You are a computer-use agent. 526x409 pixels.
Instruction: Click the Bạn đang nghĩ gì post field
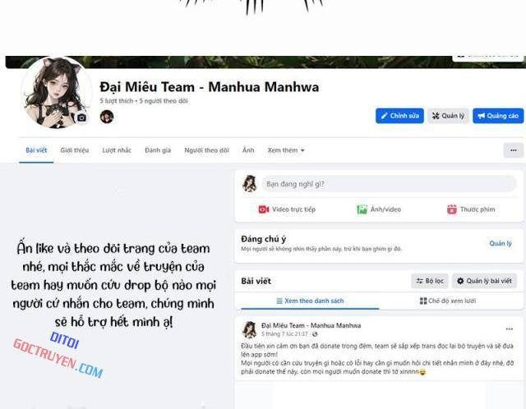[389, 184]
